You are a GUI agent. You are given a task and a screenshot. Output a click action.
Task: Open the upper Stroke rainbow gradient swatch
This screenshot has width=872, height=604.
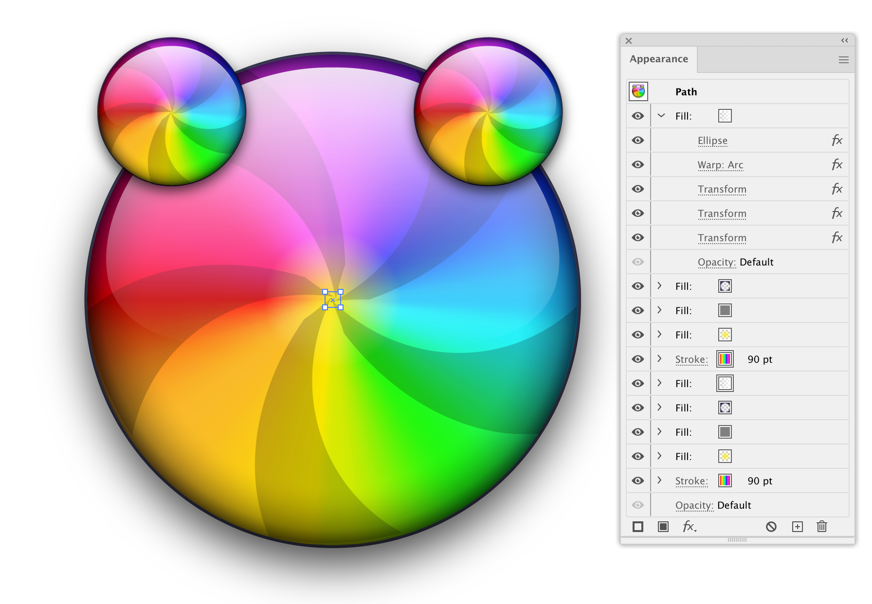(x=725, y=359)
